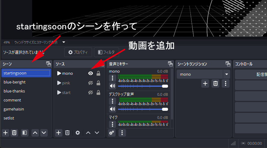The image size is (267, 148).
Task: Open the preview scaling dropdown arrow
Action: (64, 42)
